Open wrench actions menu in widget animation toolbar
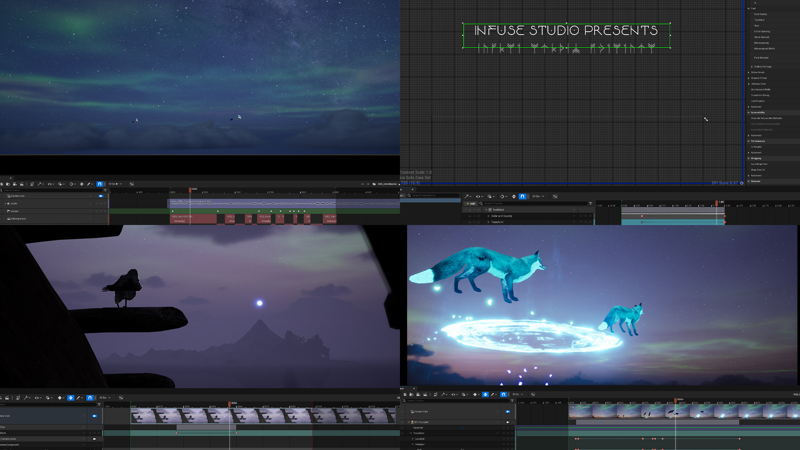800x450 pixels. pos(467,196)
